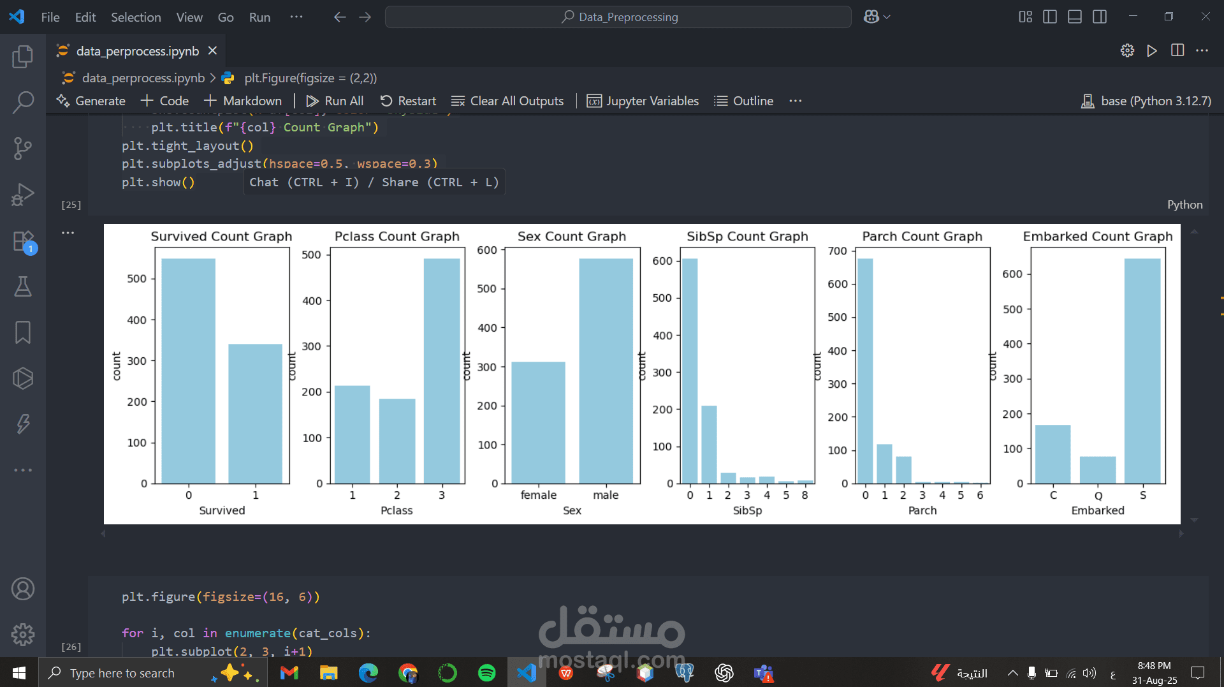Open the File menu
Image resolution: width=1224 pixels, height=687 pixels.
[50, 17]
